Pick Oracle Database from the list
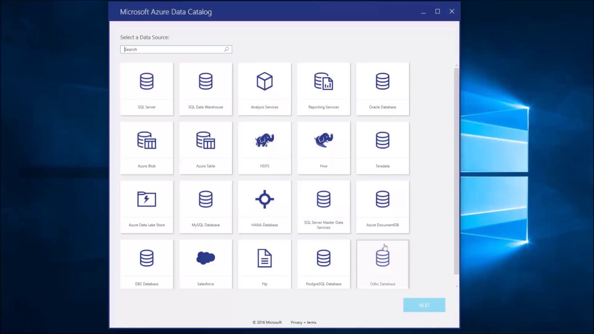The height and width of the screenshot is (334, 594). coord(382,88)
